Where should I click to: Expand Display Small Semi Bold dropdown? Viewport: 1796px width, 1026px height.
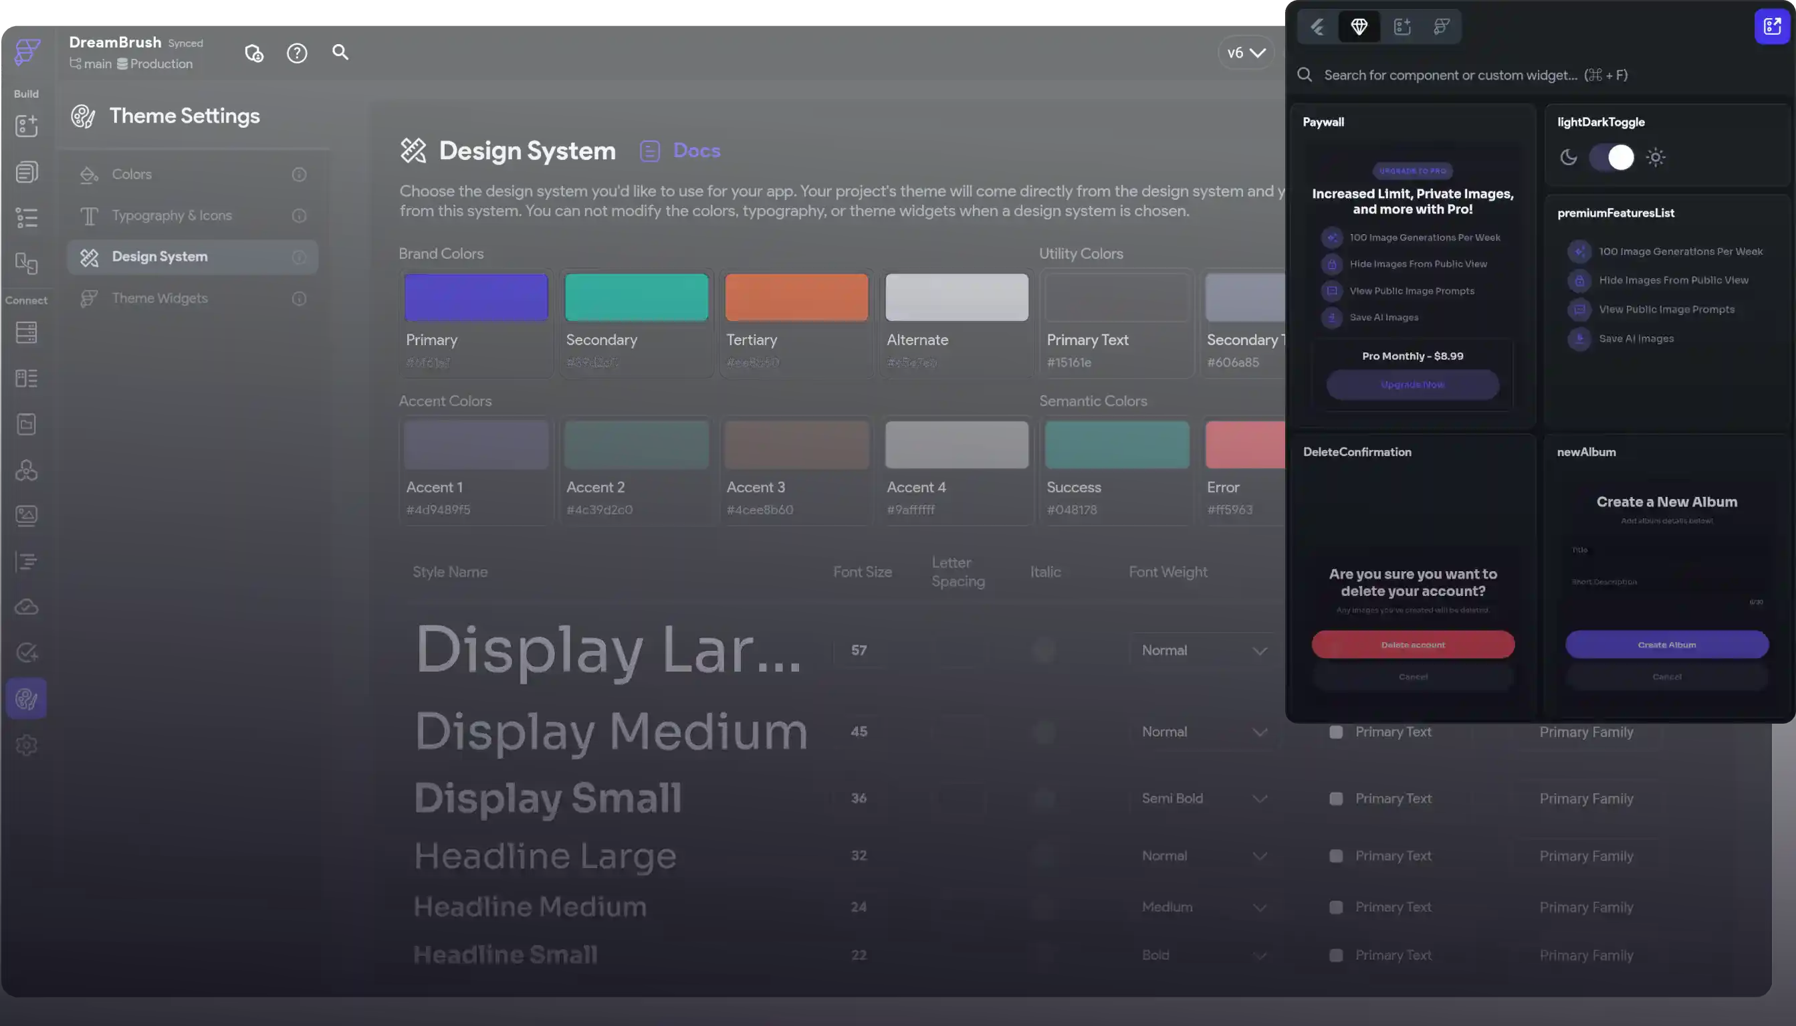[x=1204, y=799]
